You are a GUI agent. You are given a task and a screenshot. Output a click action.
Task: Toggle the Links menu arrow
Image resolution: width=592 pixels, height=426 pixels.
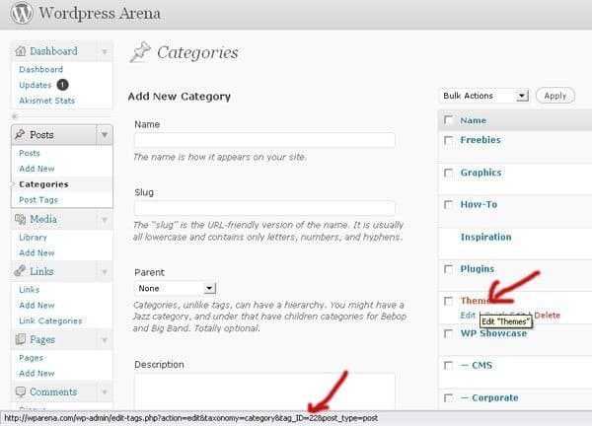(105, 272)
